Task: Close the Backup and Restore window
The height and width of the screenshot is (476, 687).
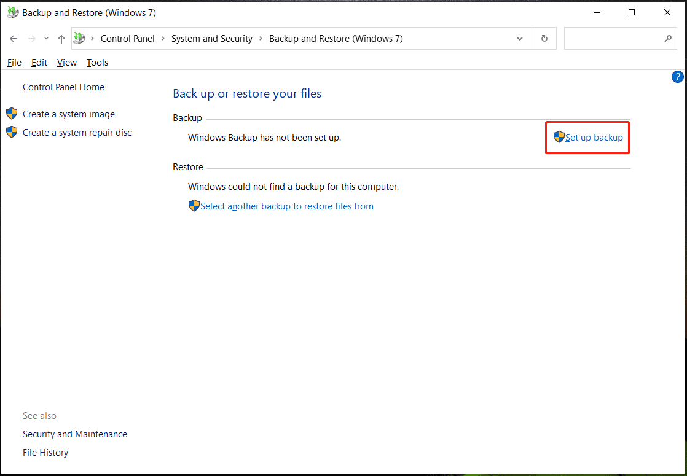Action: click(x=667, y=13)
